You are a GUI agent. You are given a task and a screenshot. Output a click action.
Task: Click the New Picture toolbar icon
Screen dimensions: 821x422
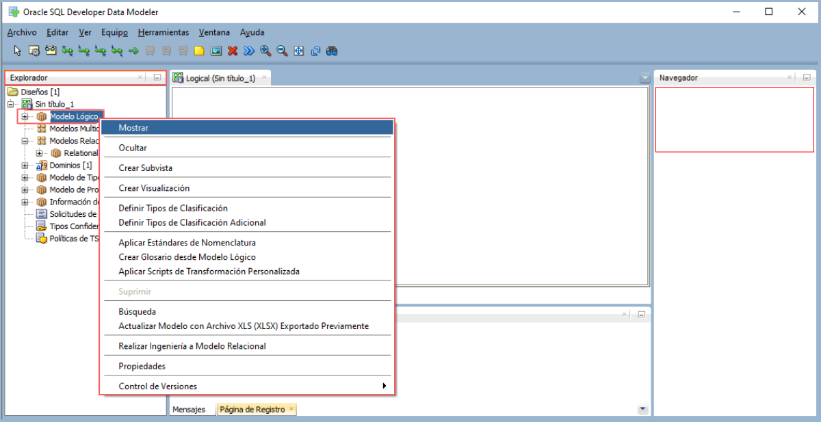[216, 51]
